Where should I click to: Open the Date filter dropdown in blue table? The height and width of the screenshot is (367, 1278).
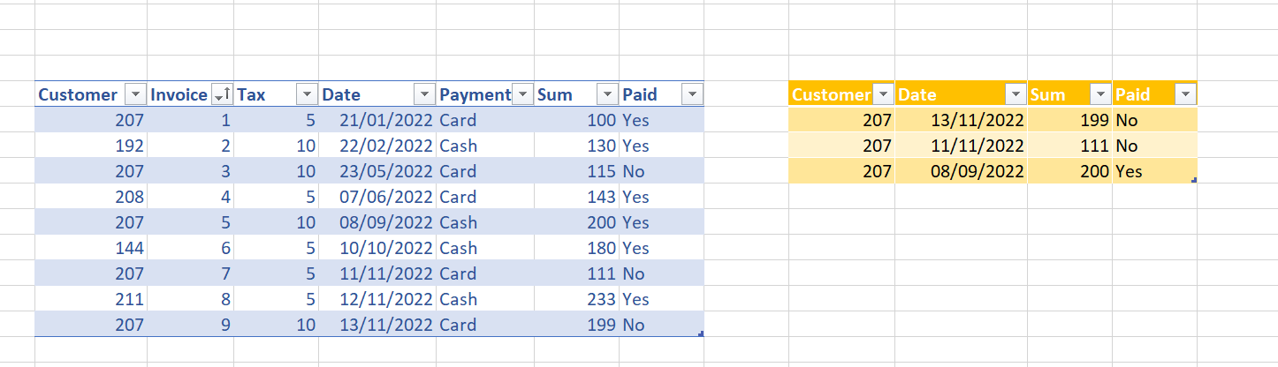tap(425, 94)
